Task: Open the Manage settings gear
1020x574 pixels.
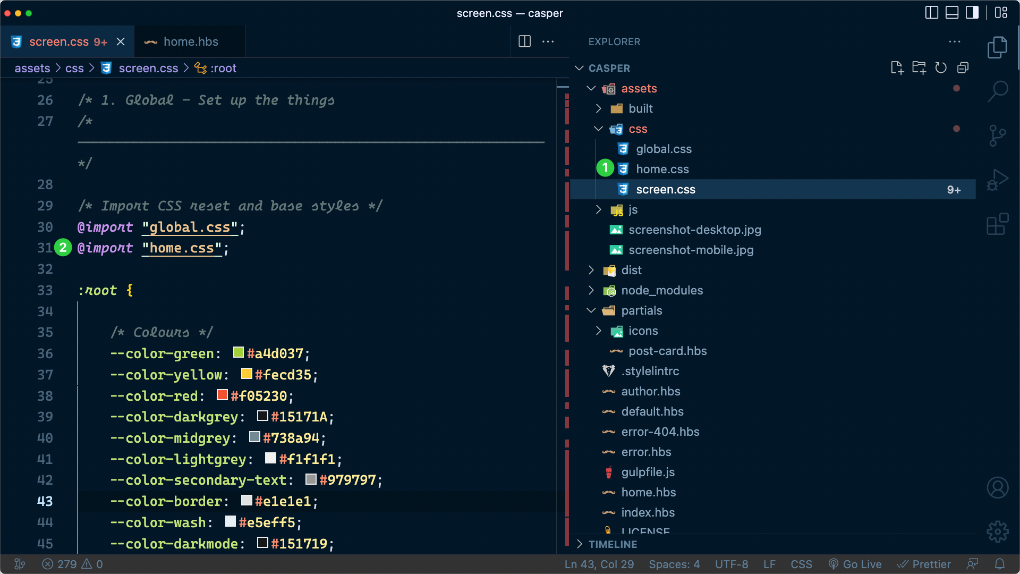Action: coord(998,531)
